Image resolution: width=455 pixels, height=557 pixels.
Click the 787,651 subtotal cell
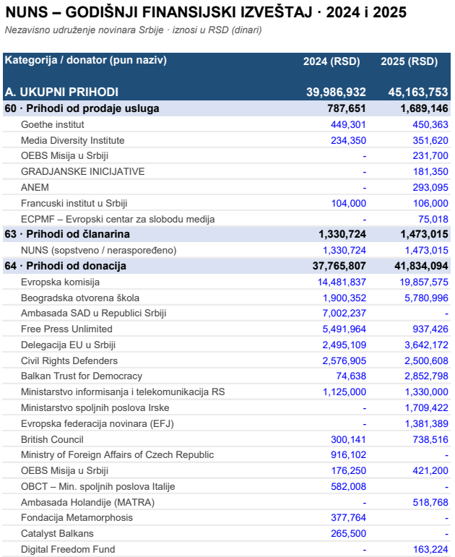[347, 108]
